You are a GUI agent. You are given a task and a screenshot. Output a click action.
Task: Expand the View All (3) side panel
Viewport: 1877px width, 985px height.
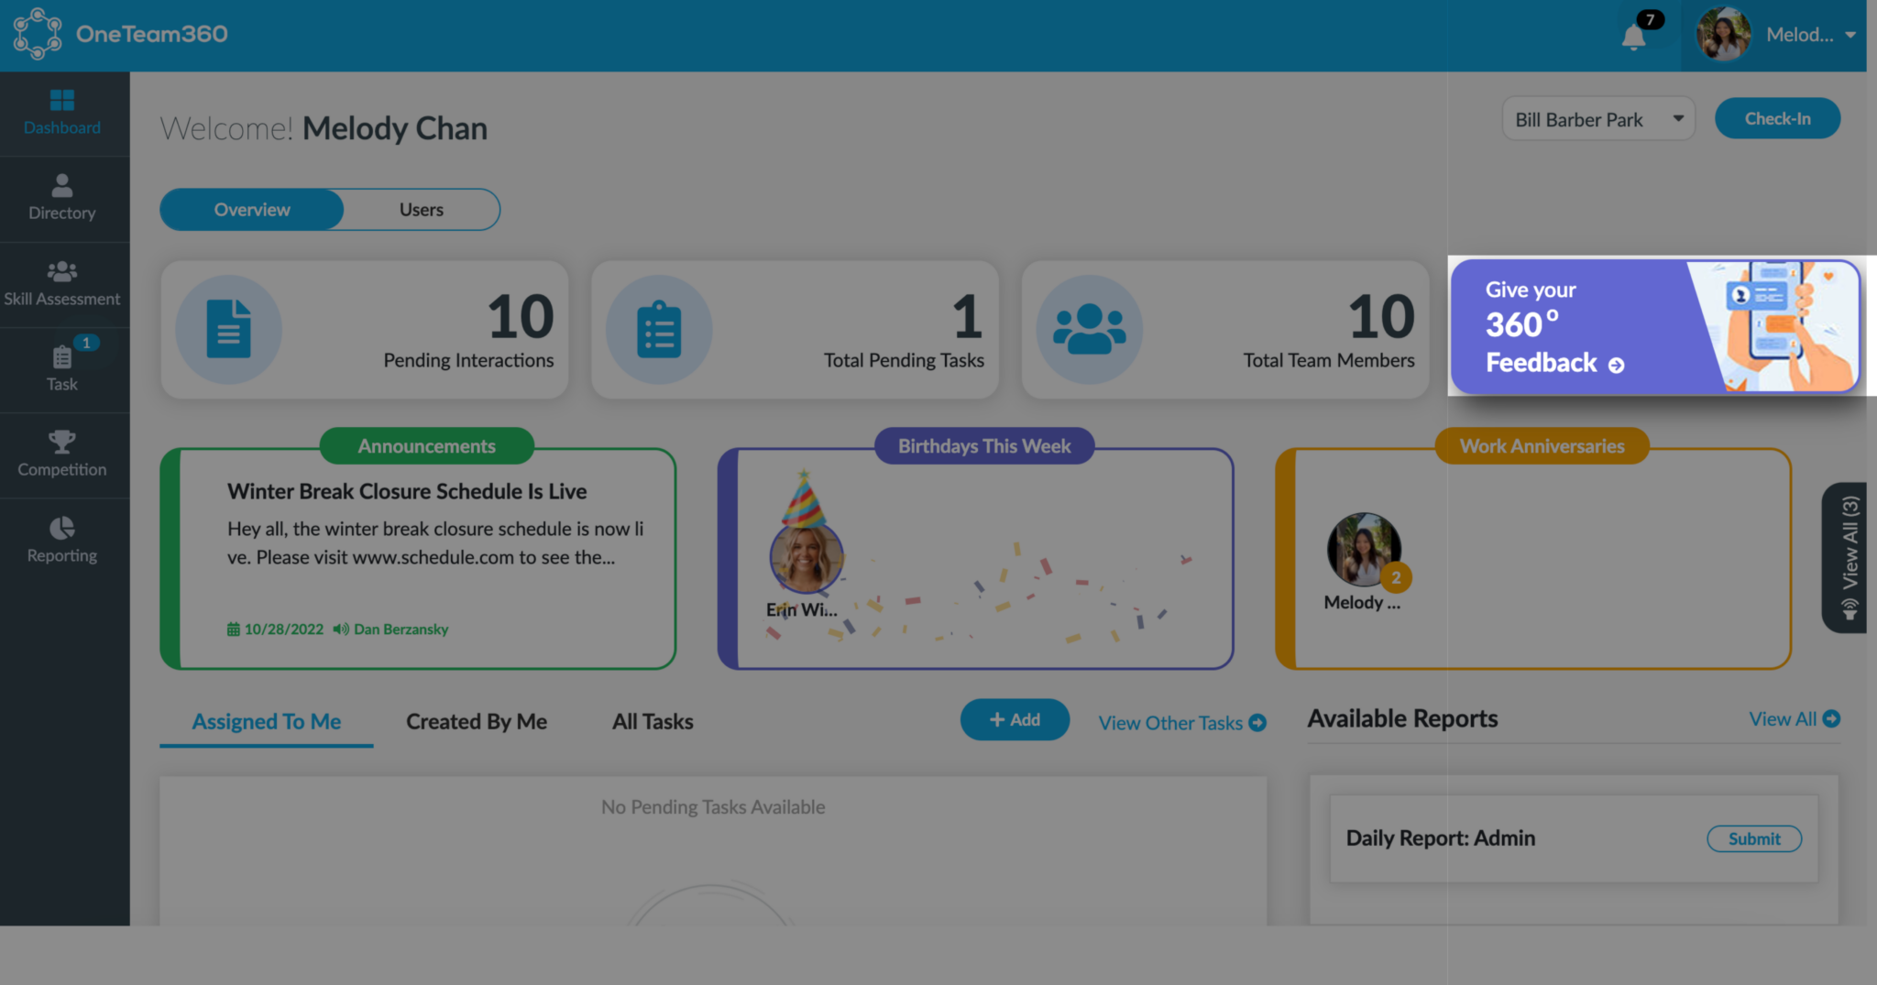1845,557
